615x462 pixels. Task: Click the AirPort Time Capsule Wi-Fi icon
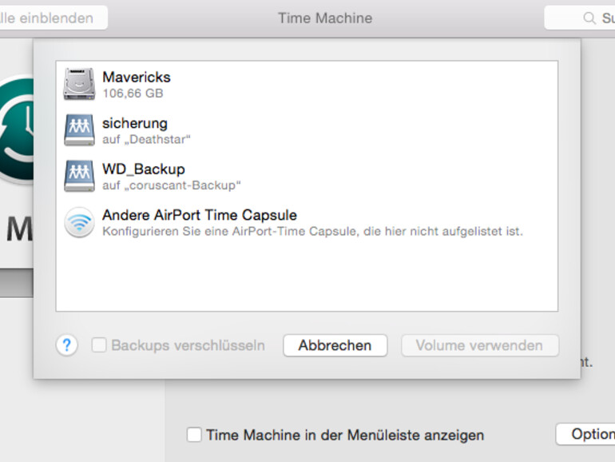click(79, 223)
